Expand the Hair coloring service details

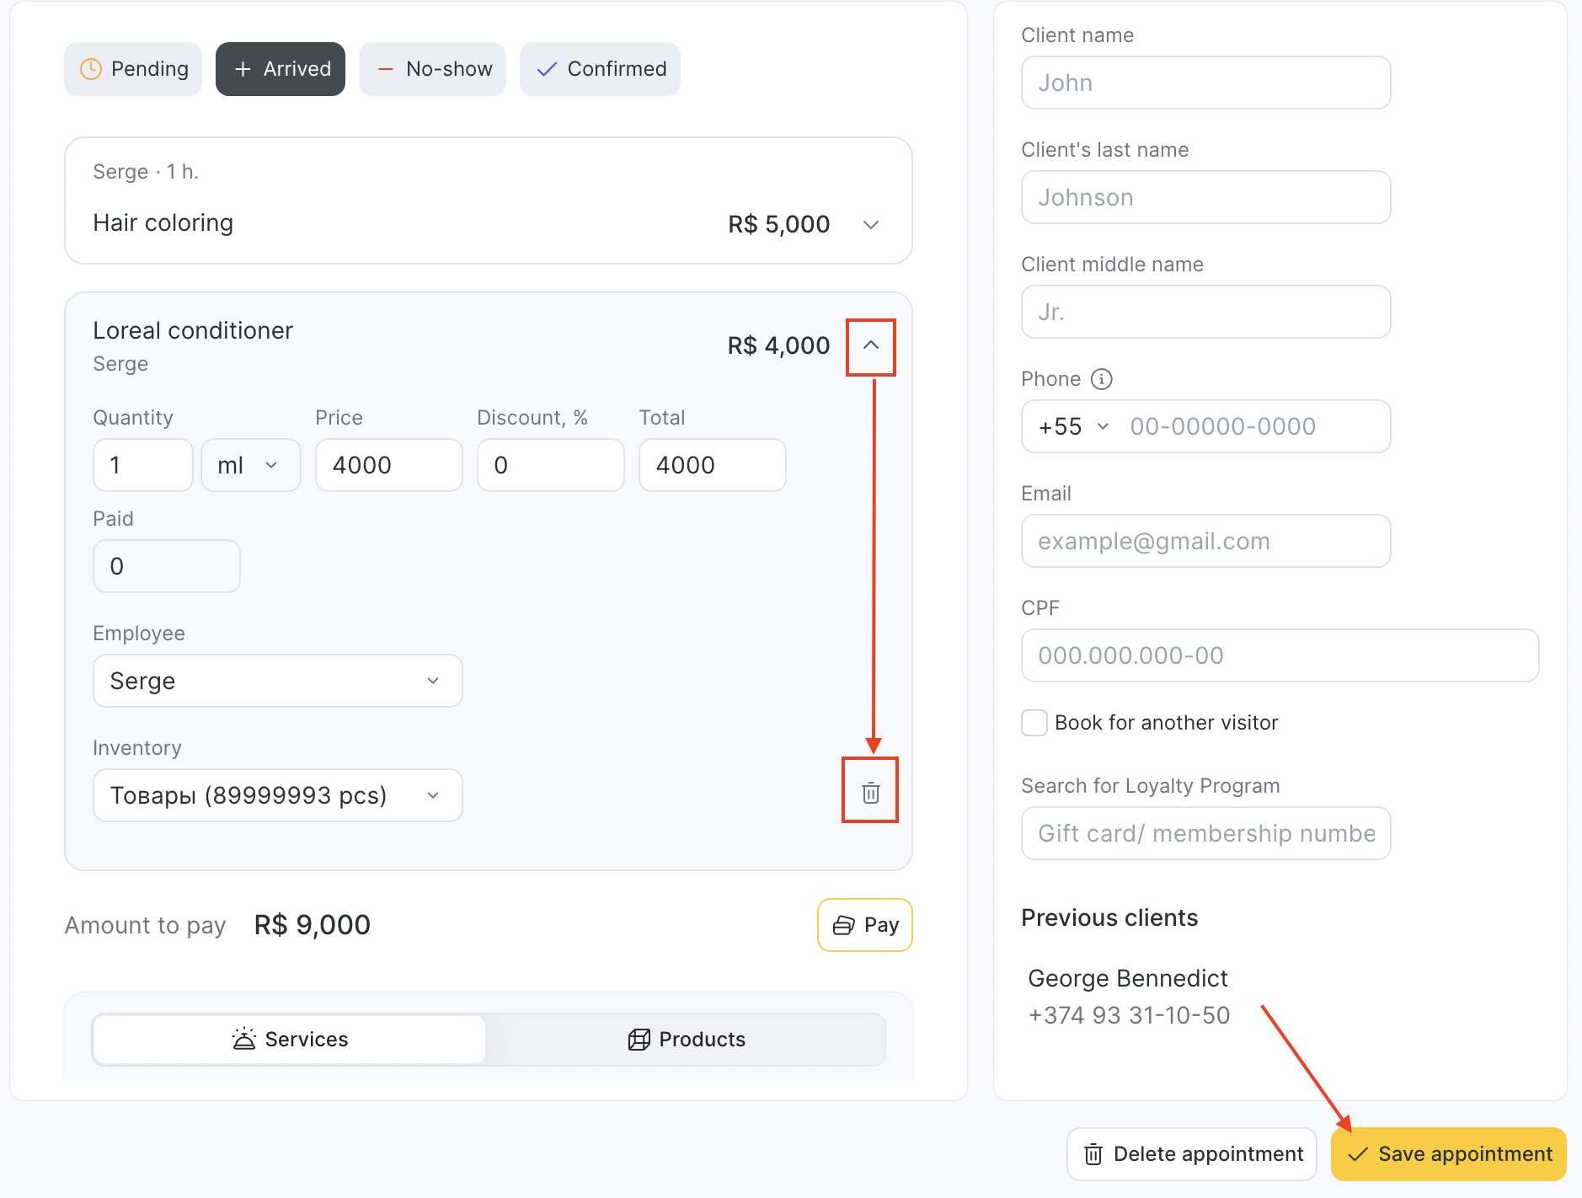click(x=871, y=224)
